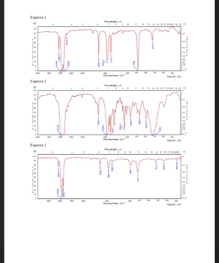Click the 634 peak marker in Espectro 3
This screenshot has height=263, width=219.
point(164,167)
